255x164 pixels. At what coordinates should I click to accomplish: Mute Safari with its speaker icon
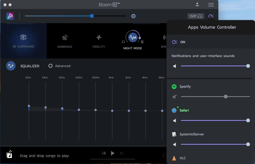[175, 121]
